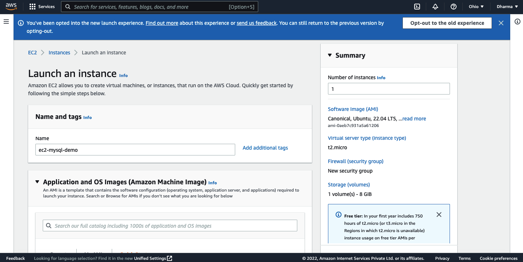This screenshot has height=262, width=523.
Task: Click the AWS logo home icon
Action: 11,7
